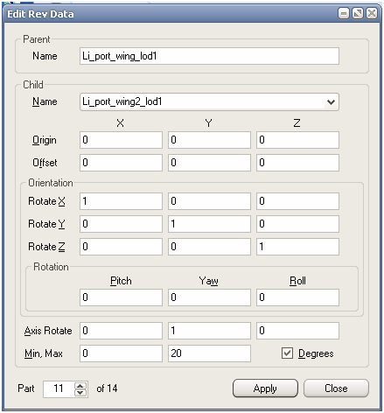The width and height of the screenshot is (384, 413).
Task: Decrease Part number with down spinner arrow
Action: 80,392
